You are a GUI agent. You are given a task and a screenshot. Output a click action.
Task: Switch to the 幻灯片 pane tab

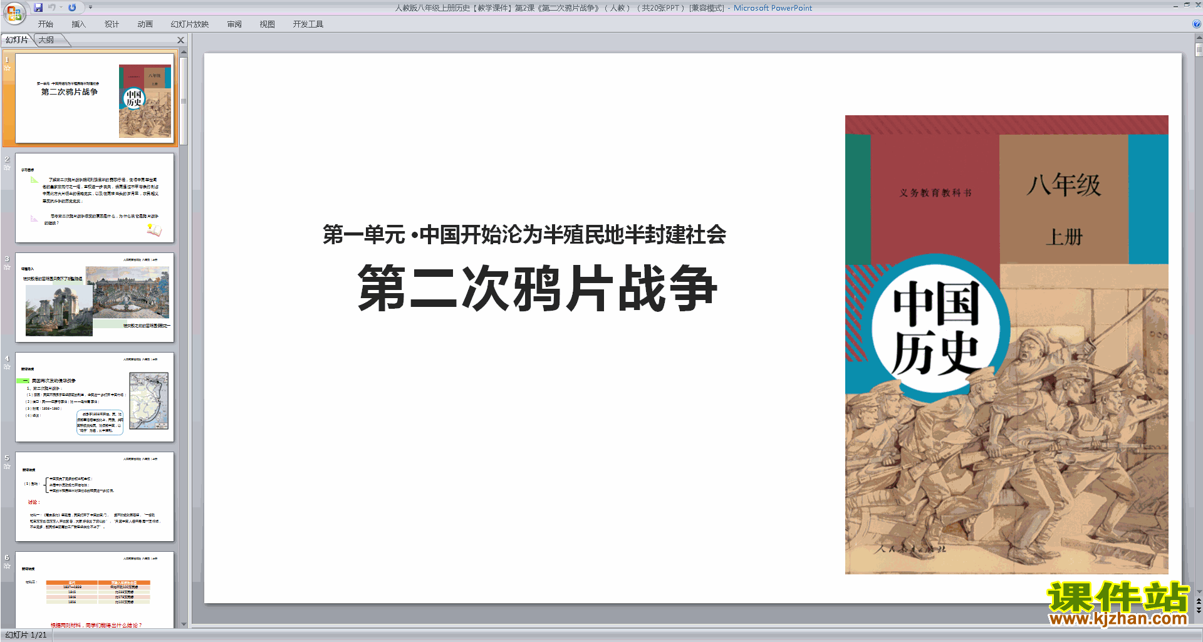point(17,40)
